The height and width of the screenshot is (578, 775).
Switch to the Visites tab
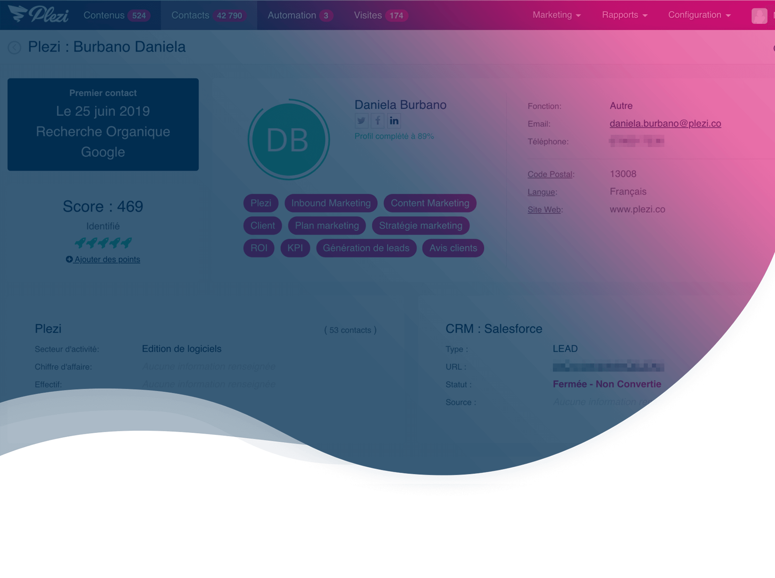pyautogui.click(x=381, y=15)
